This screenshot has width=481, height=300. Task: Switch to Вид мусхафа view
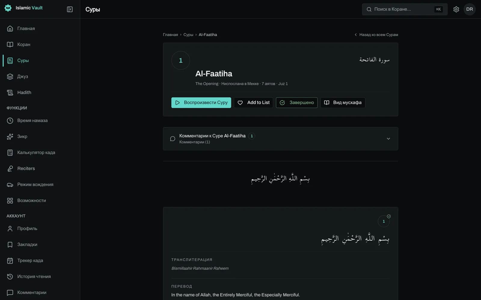[x=343, y=103]
